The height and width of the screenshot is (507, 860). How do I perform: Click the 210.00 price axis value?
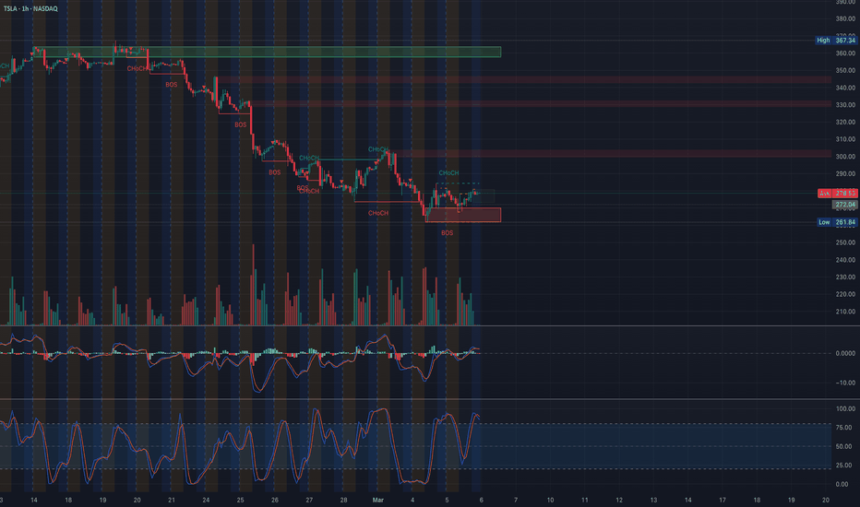click(845, 312)
